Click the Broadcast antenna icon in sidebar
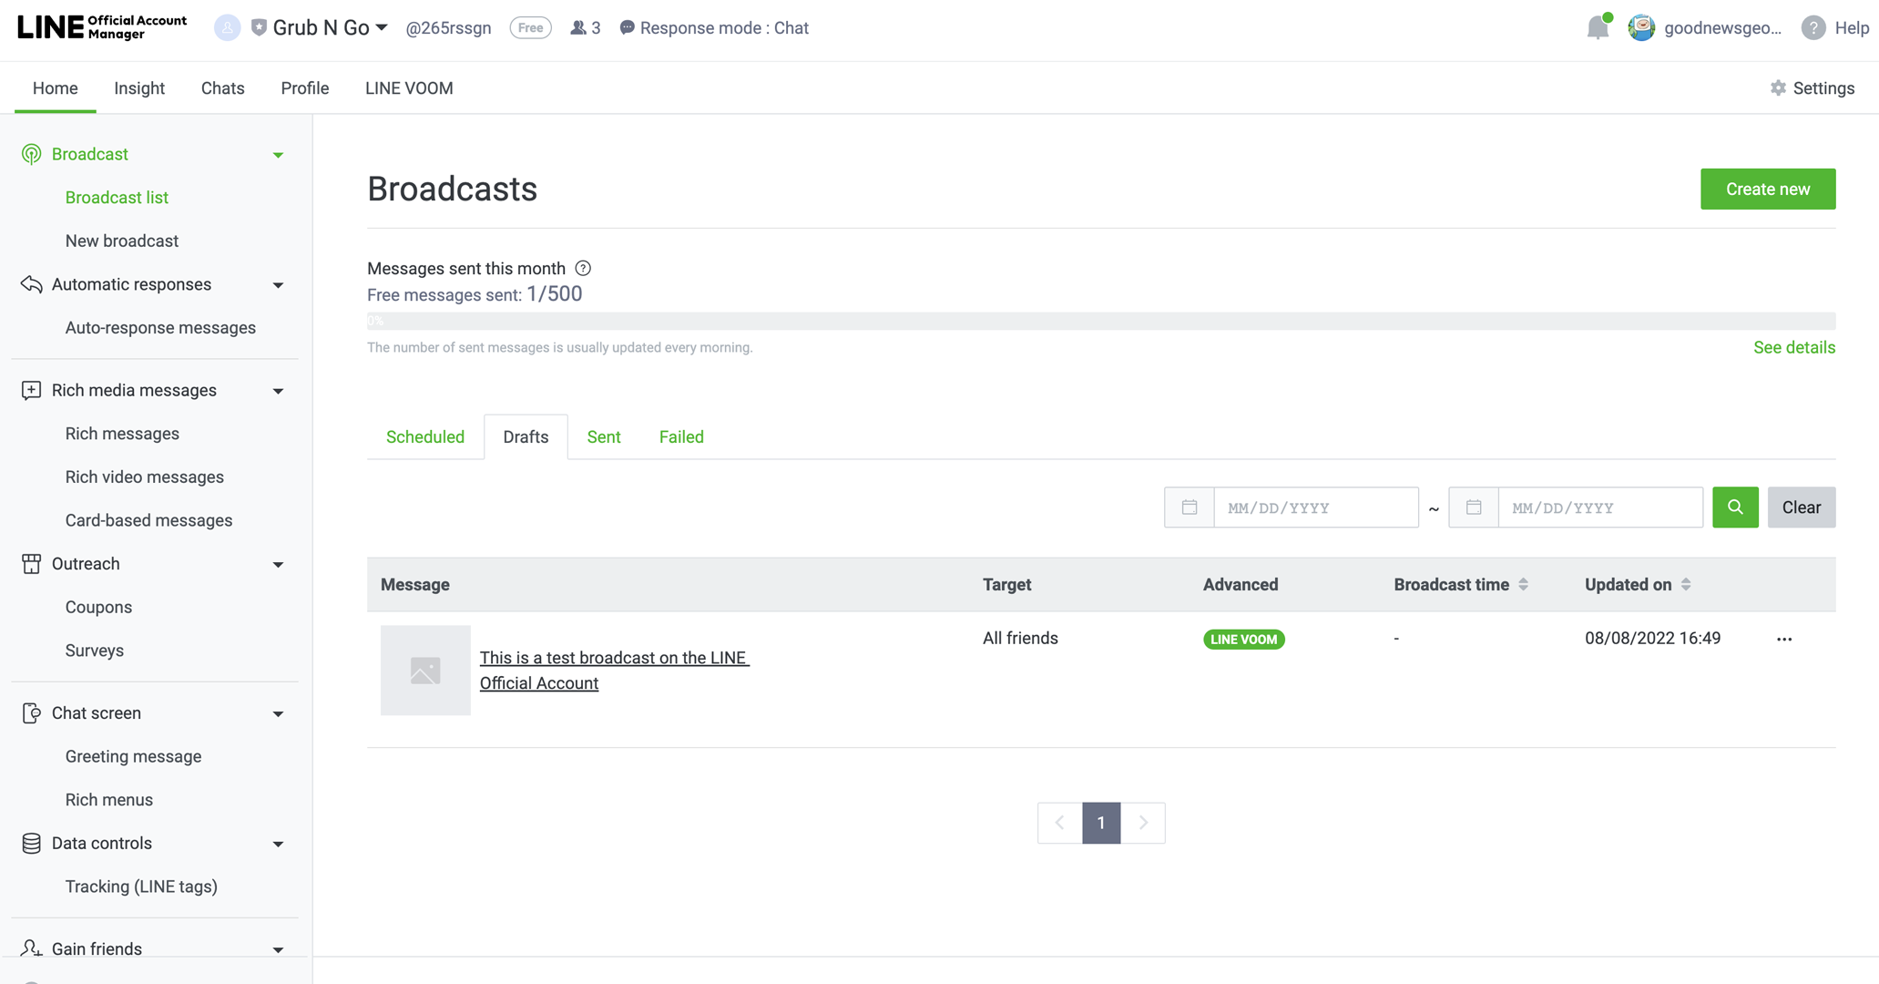The image size is (1879, 984). point(31,154)
